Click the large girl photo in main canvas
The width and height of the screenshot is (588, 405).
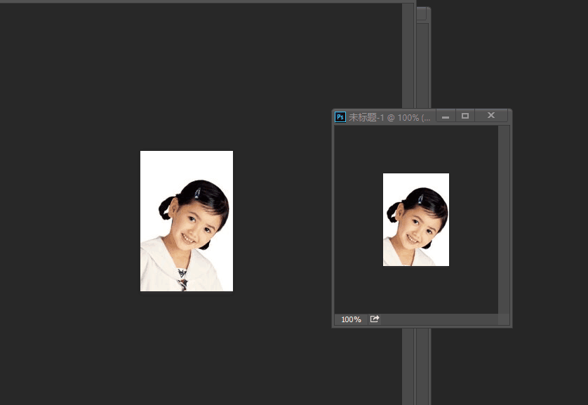pyautogui.click(x=187, y=221)
